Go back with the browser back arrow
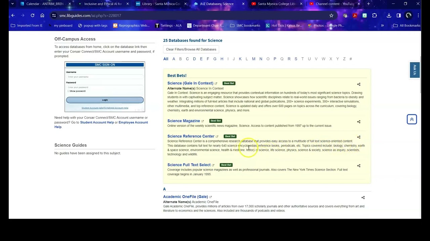 click(13, 15)
